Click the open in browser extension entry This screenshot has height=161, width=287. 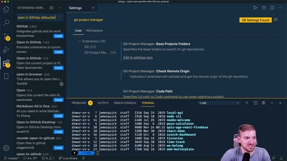tap(39, 79)
